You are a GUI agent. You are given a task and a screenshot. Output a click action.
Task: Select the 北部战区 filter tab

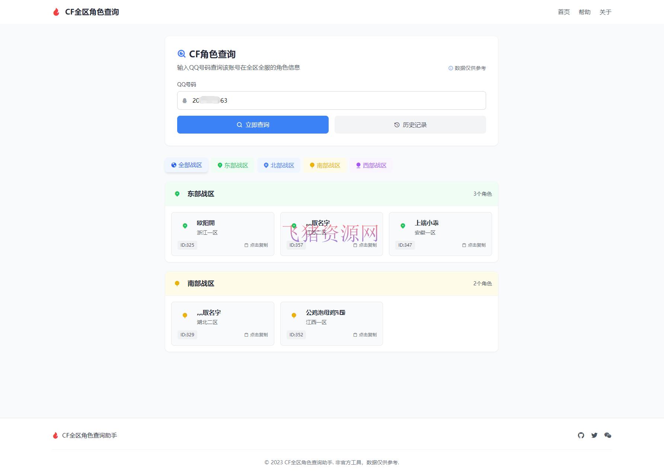279,165
